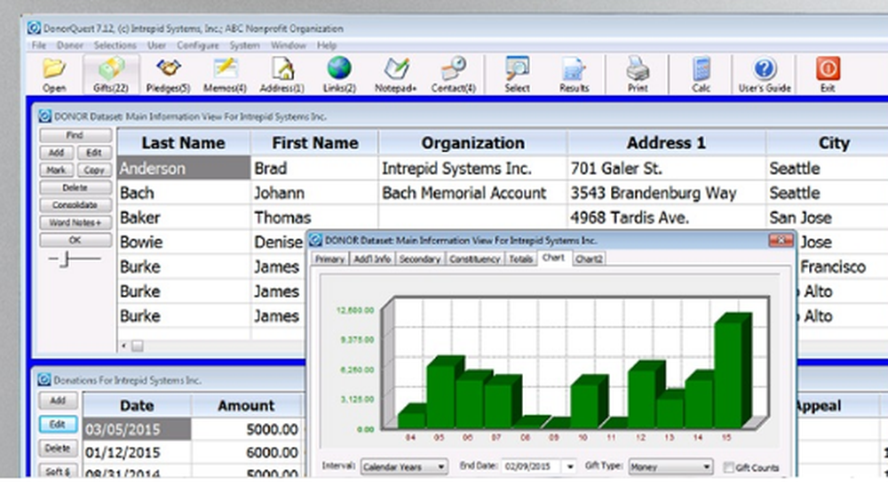The image size is (888, 502).
Task: Open the Calc calculator icon
Action: pyautogui.click(x=702, y=75)
